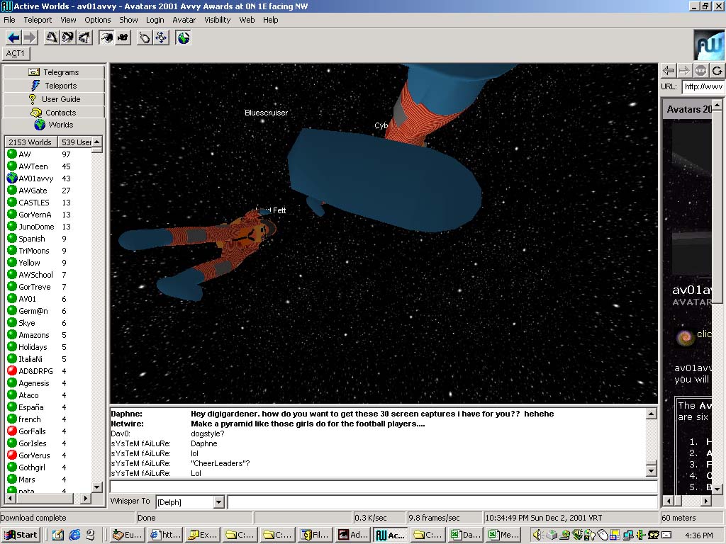The width and height of the screenshot is (726, 544).
Task: Expand the Whisper To dropdown
Action: pos(218,502)
